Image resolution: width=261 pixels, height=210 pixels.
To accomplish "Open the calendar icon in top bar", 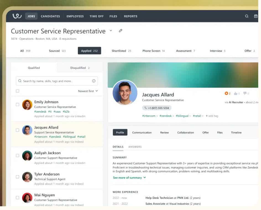I will pyautogui.click(x=256, y=16).
